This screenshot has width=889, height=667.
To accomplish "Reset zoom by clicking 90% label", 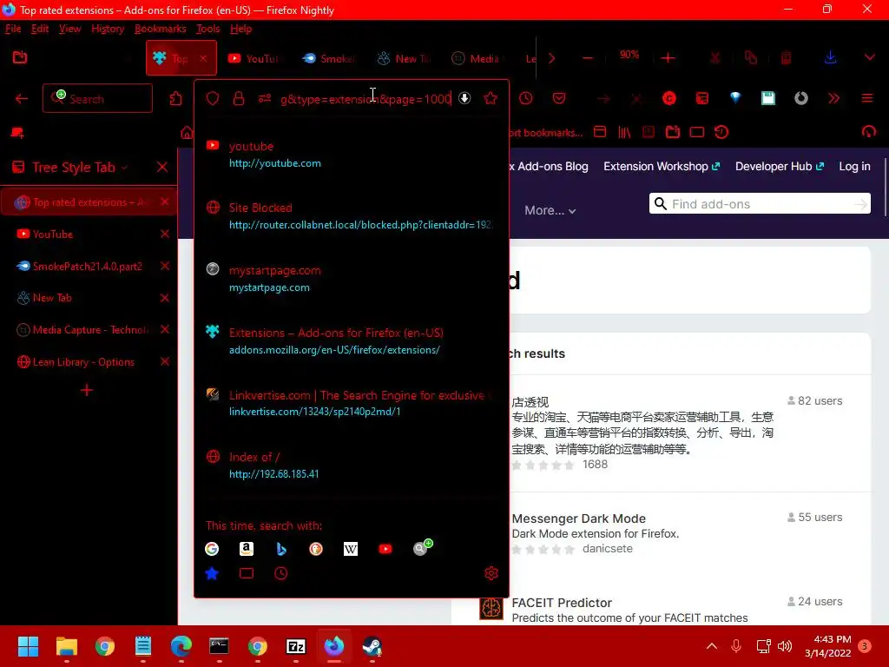I will 629,55.
